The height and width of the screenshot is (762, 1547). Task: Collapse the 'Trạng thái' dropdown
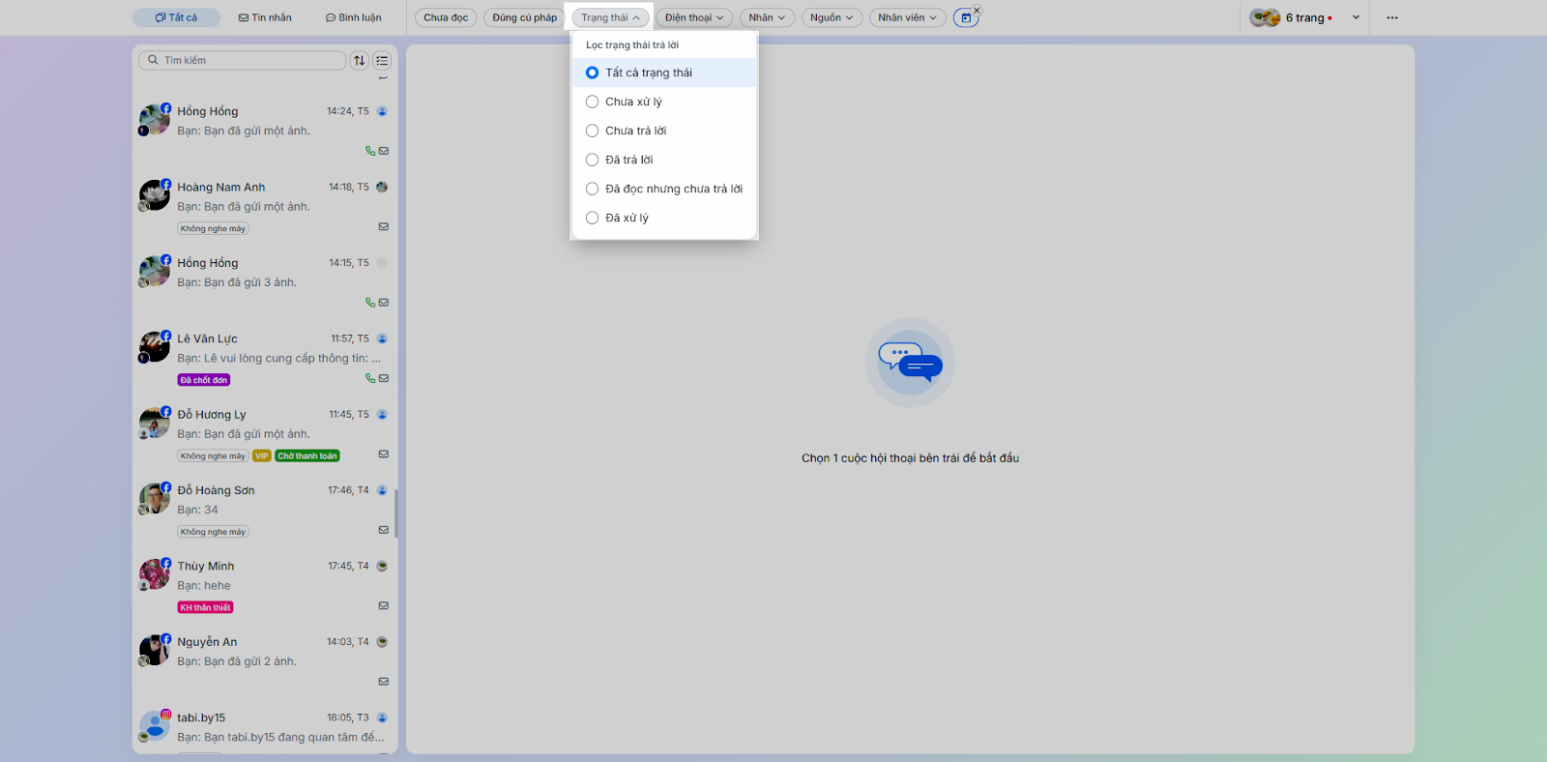[x=610, y=17]
